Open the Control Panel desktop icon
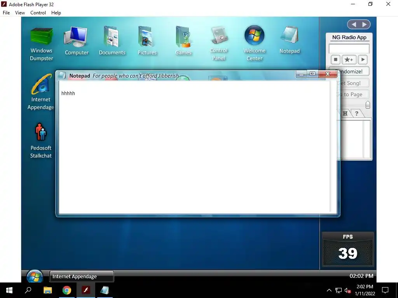The width and height of the screenshot is (398, 298). [x=218, y=43]
